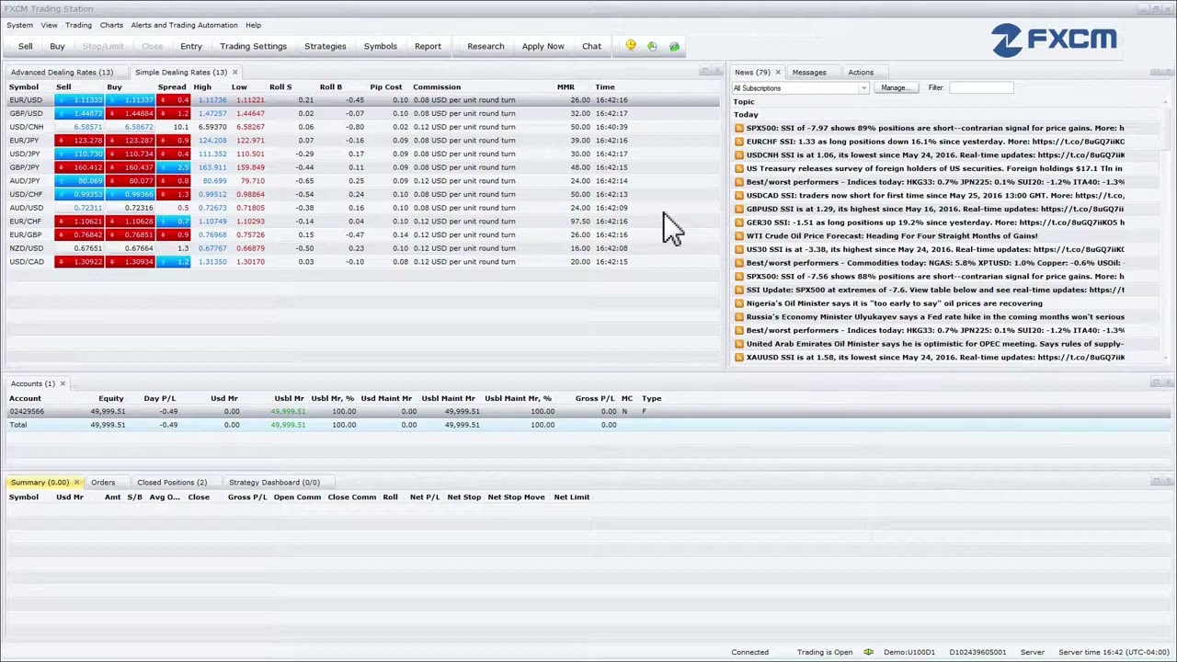Open the System menu
Viewport: 1177px width, 662px height.
click(x=19, y=25)
